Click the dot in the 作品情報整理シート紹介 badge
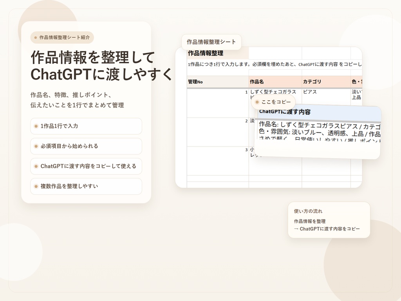The image size is (401, 301). click(36, 38)
